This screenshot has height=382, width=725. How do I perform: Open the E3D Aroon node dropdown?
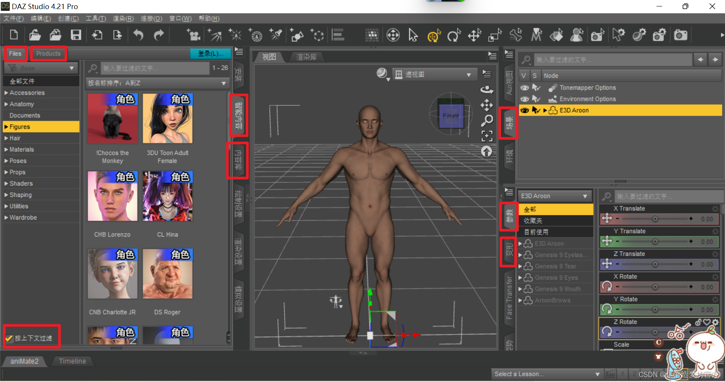click(554, 196)
